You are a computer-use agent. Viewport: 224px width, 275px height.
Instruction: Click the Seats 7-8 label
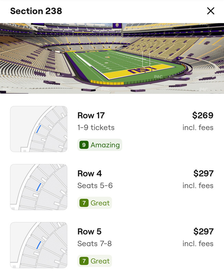(95, 244)
